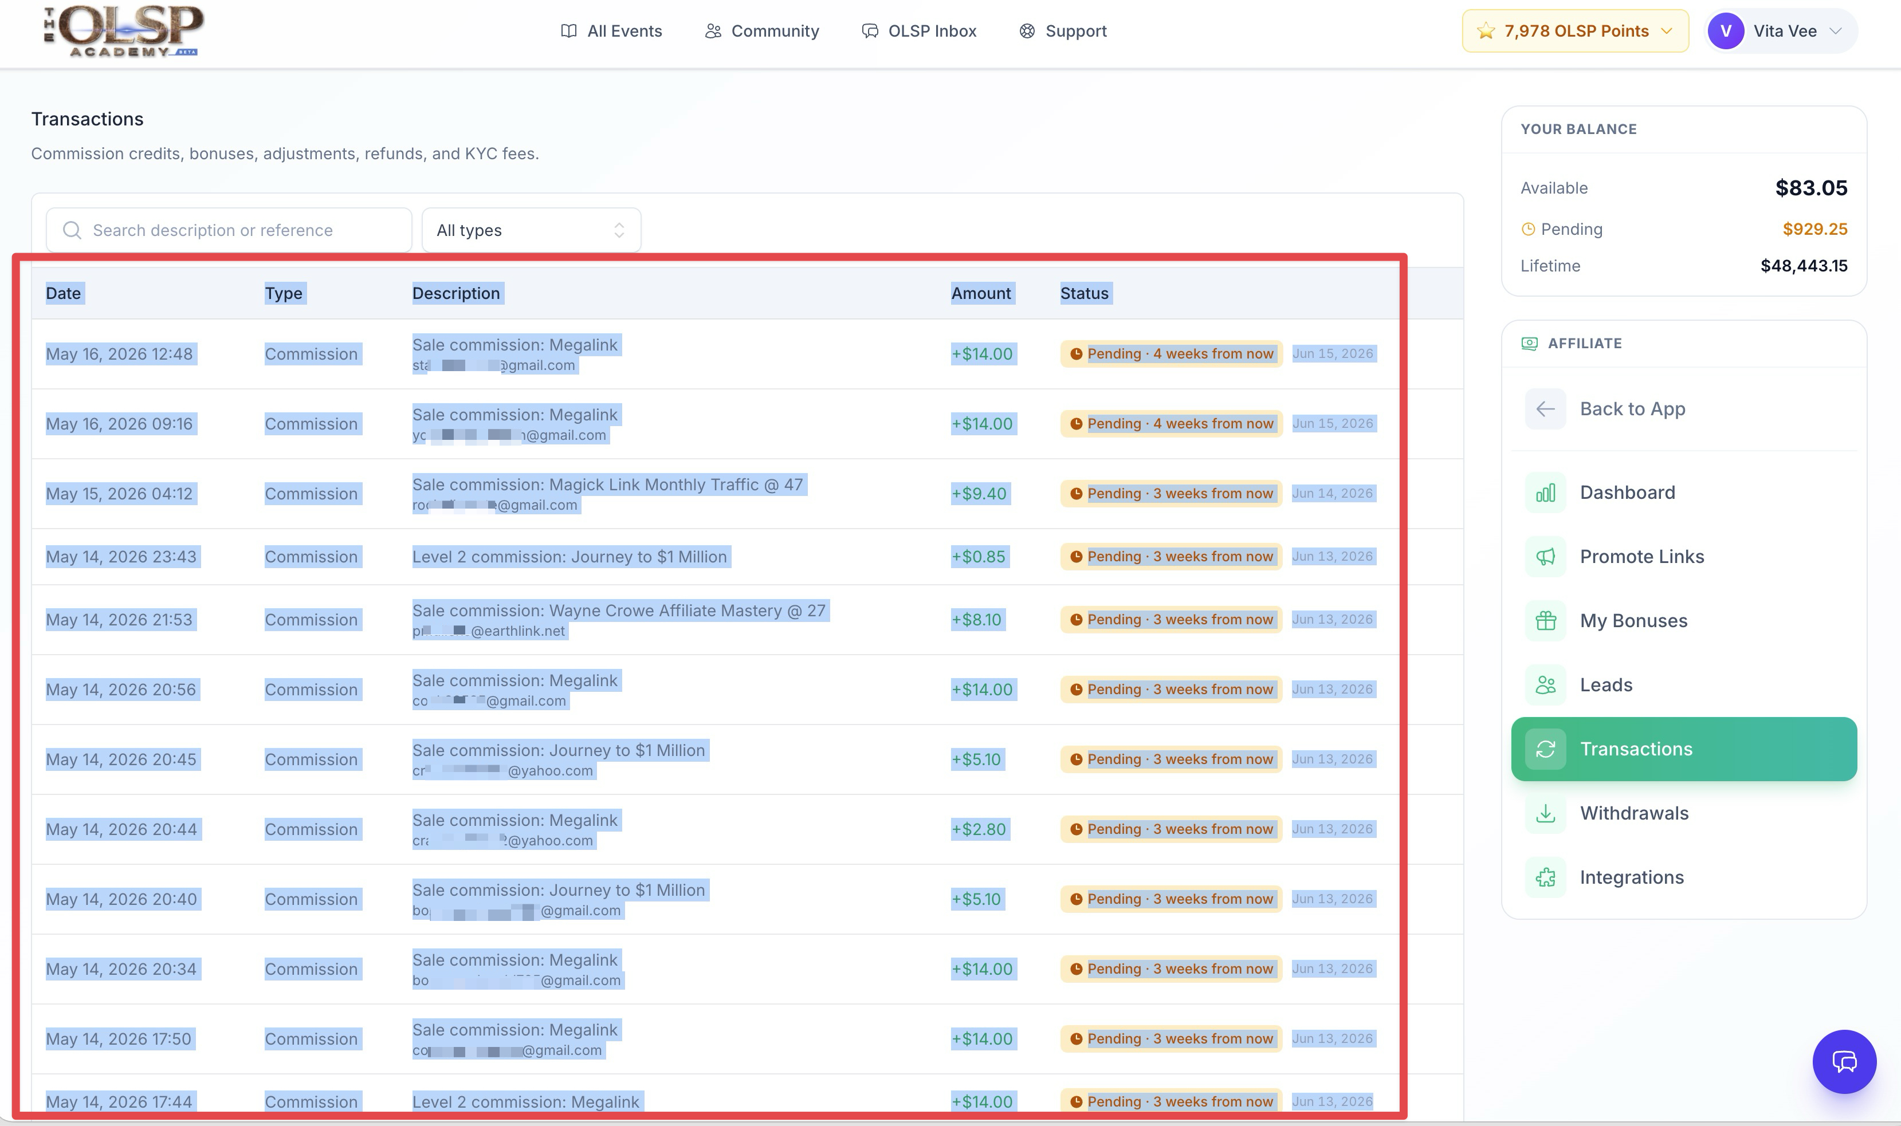Click Magick Link Monthly Traffic @ 47 description
This screenshot has height=1126, width=1901.
point(608,485)
